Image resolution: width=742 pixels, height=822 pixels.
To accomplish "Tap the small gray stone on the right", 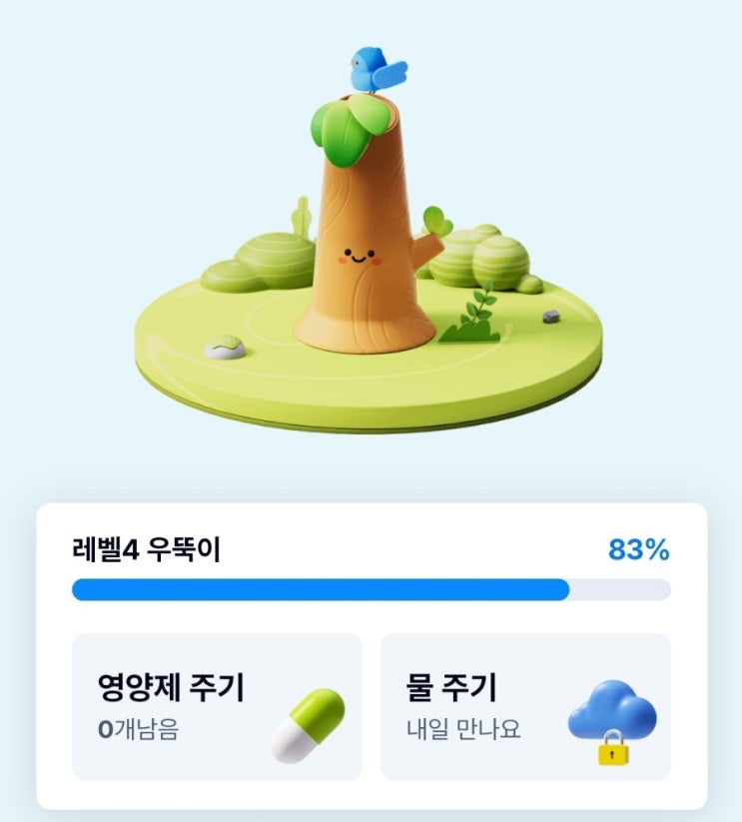I will tap(550, 317).
